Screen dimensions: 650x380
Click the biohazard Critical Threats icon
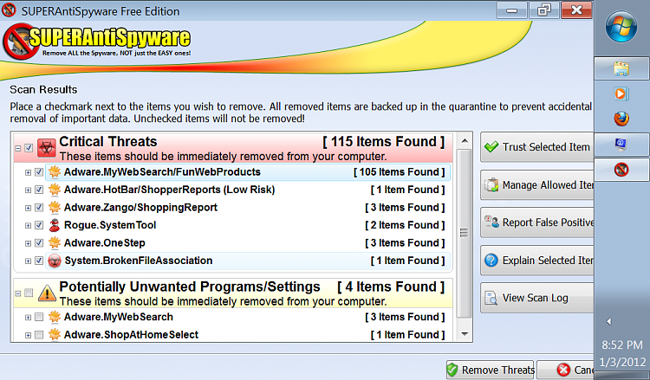tap(47, 148)
